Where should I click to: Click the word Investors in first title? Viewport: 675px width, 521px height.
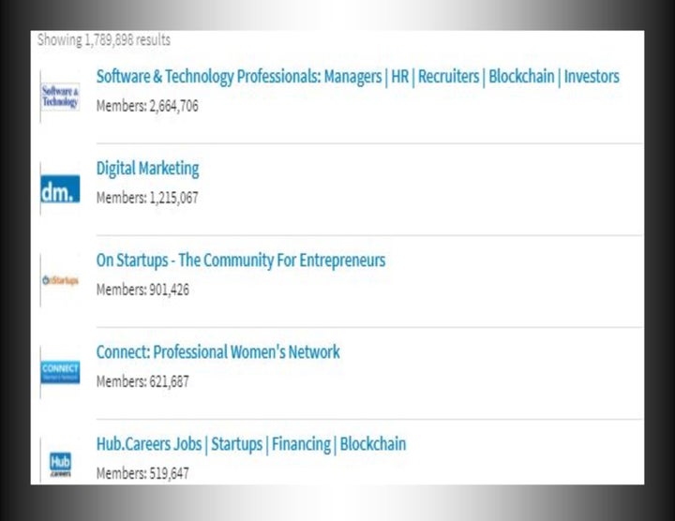pyautogui.click(x=592, y=77)
